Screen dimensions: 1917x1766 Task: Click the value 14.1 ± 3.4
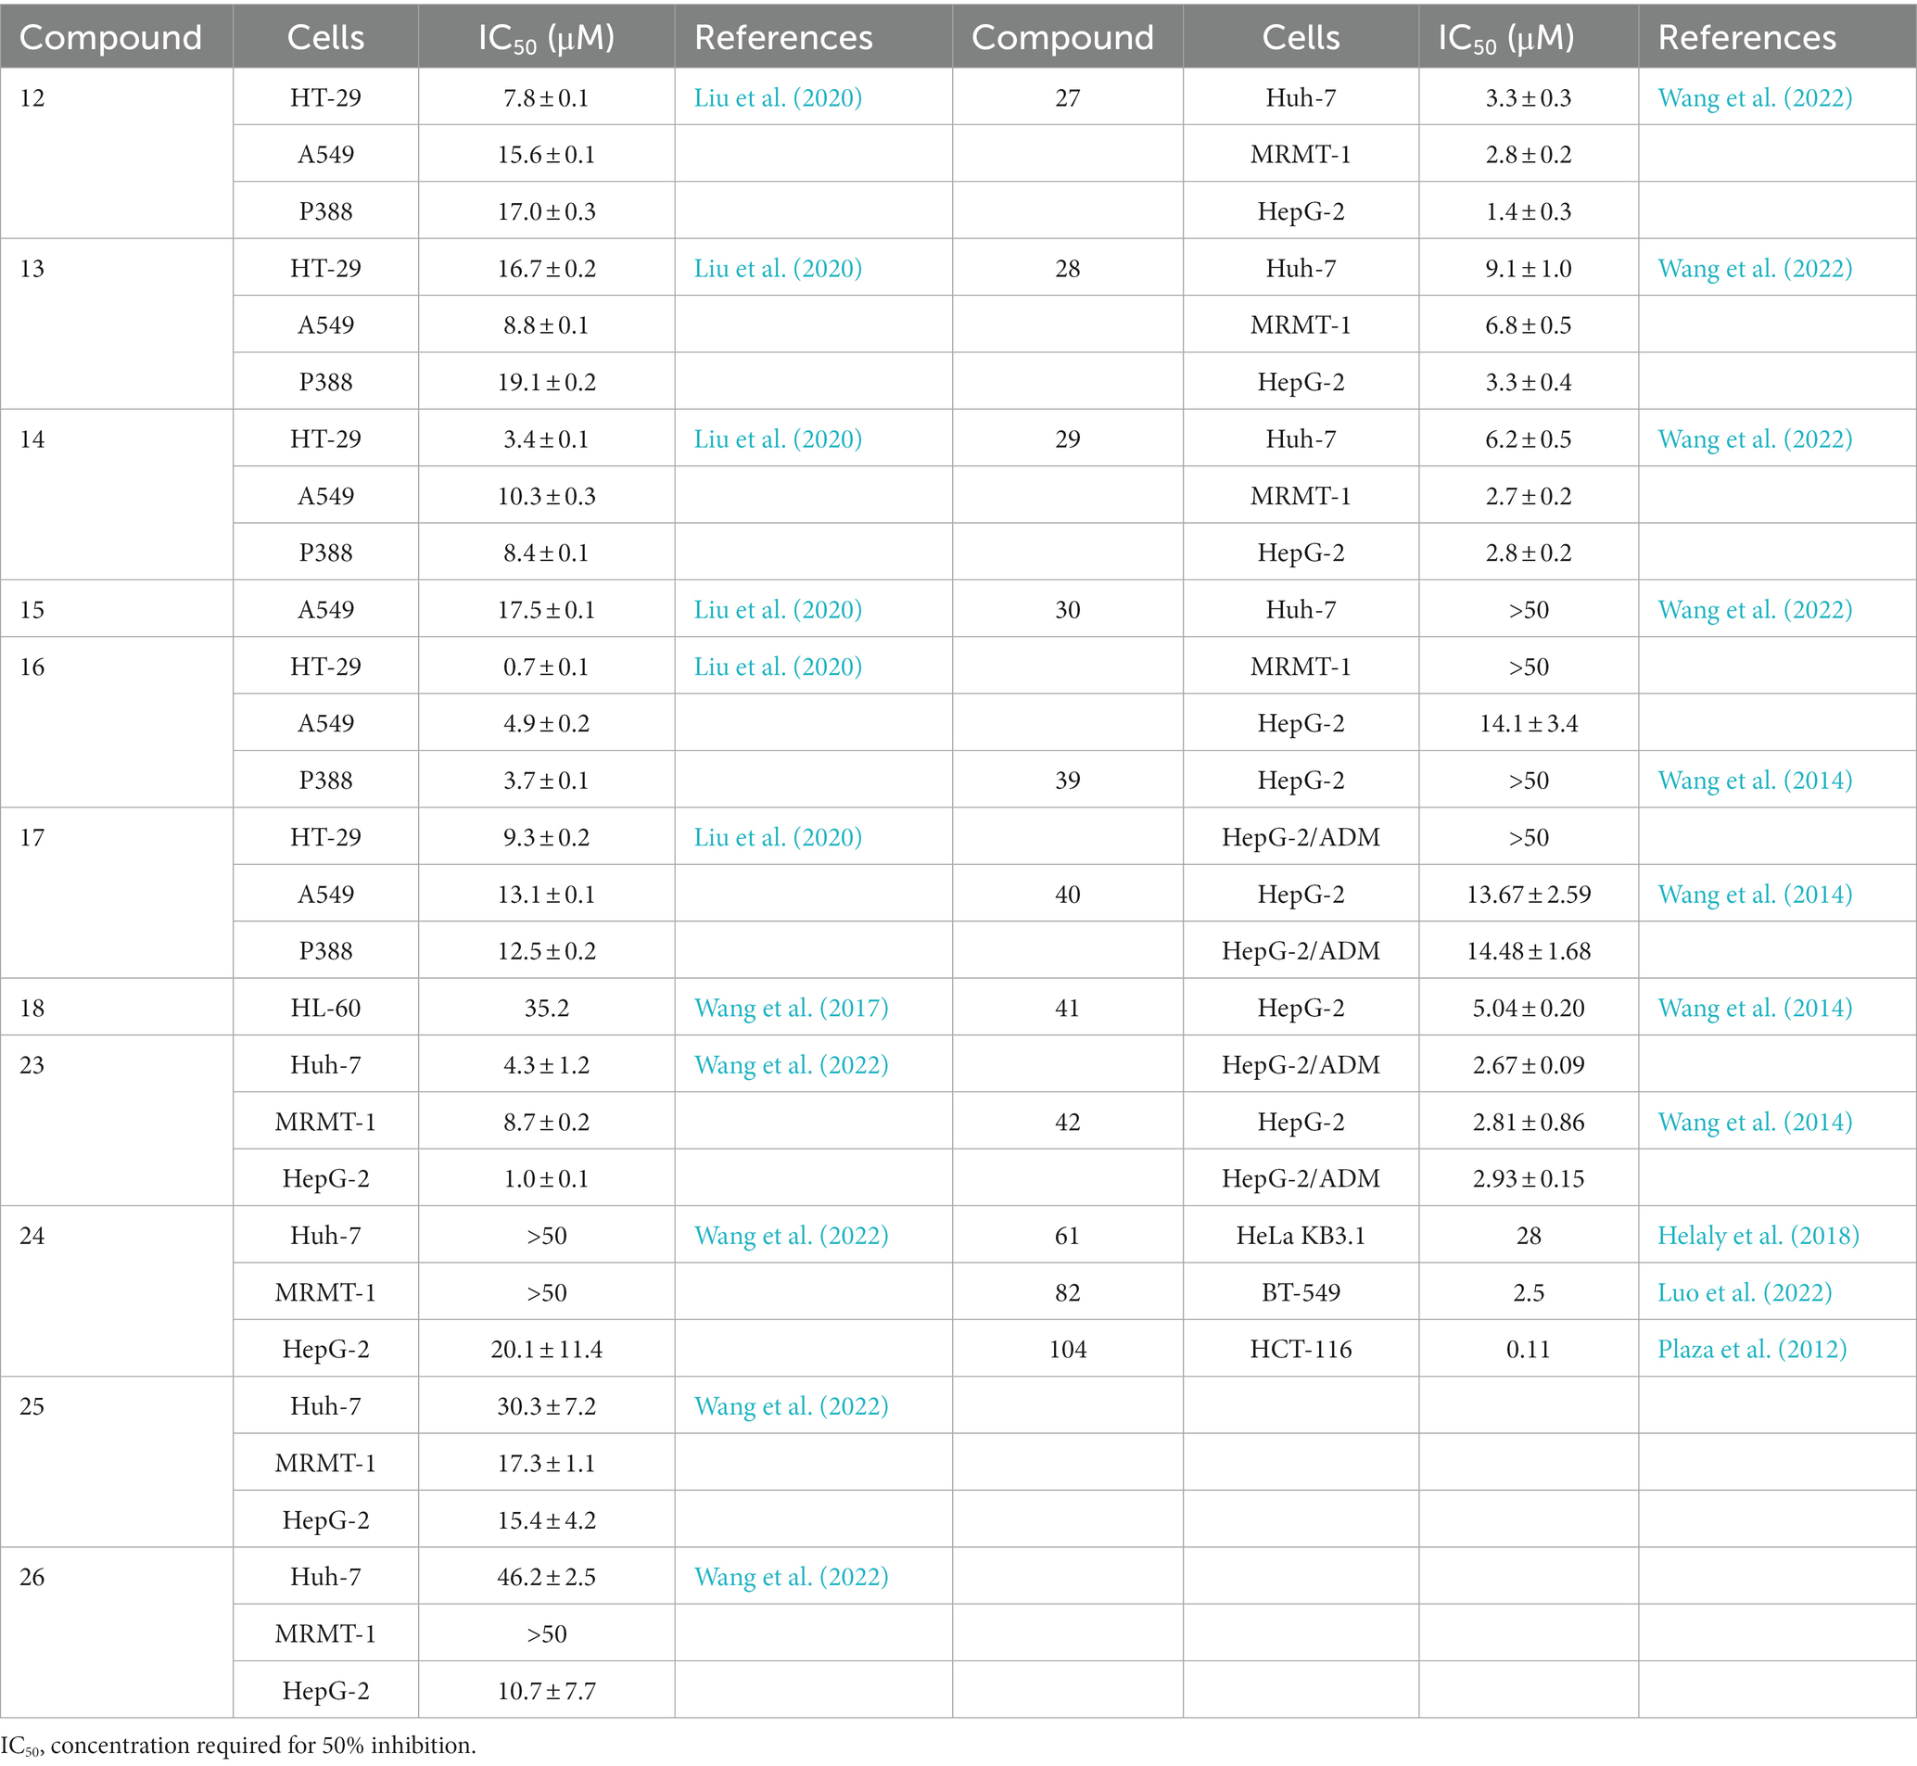[1529, 723]
